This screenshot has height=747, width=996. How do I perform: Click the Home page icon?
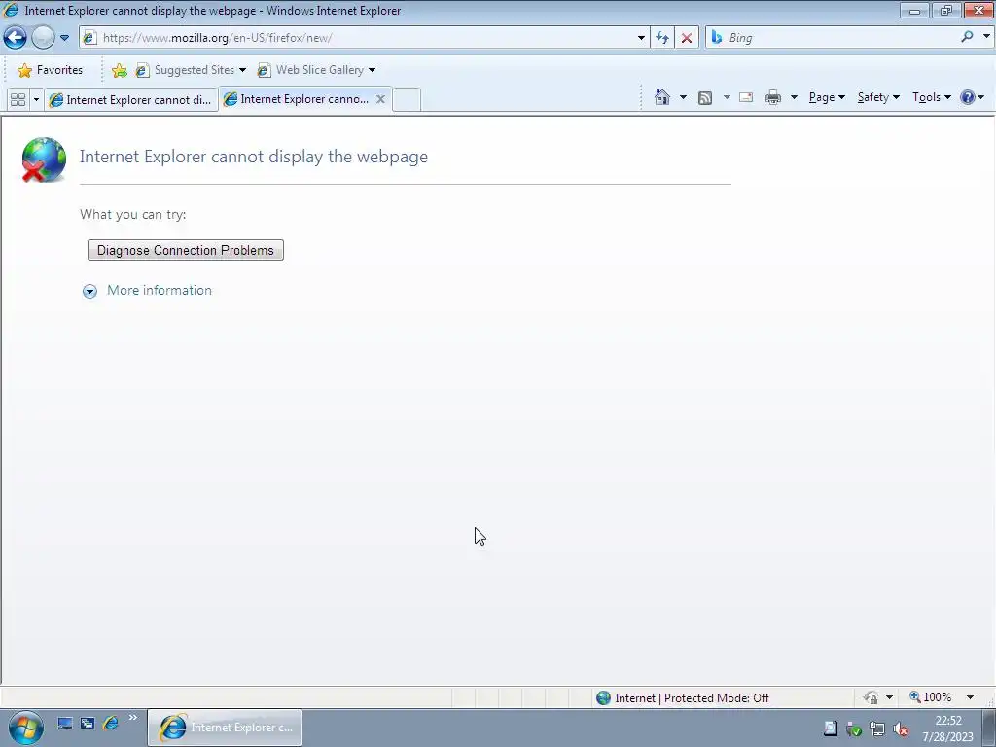661,97
